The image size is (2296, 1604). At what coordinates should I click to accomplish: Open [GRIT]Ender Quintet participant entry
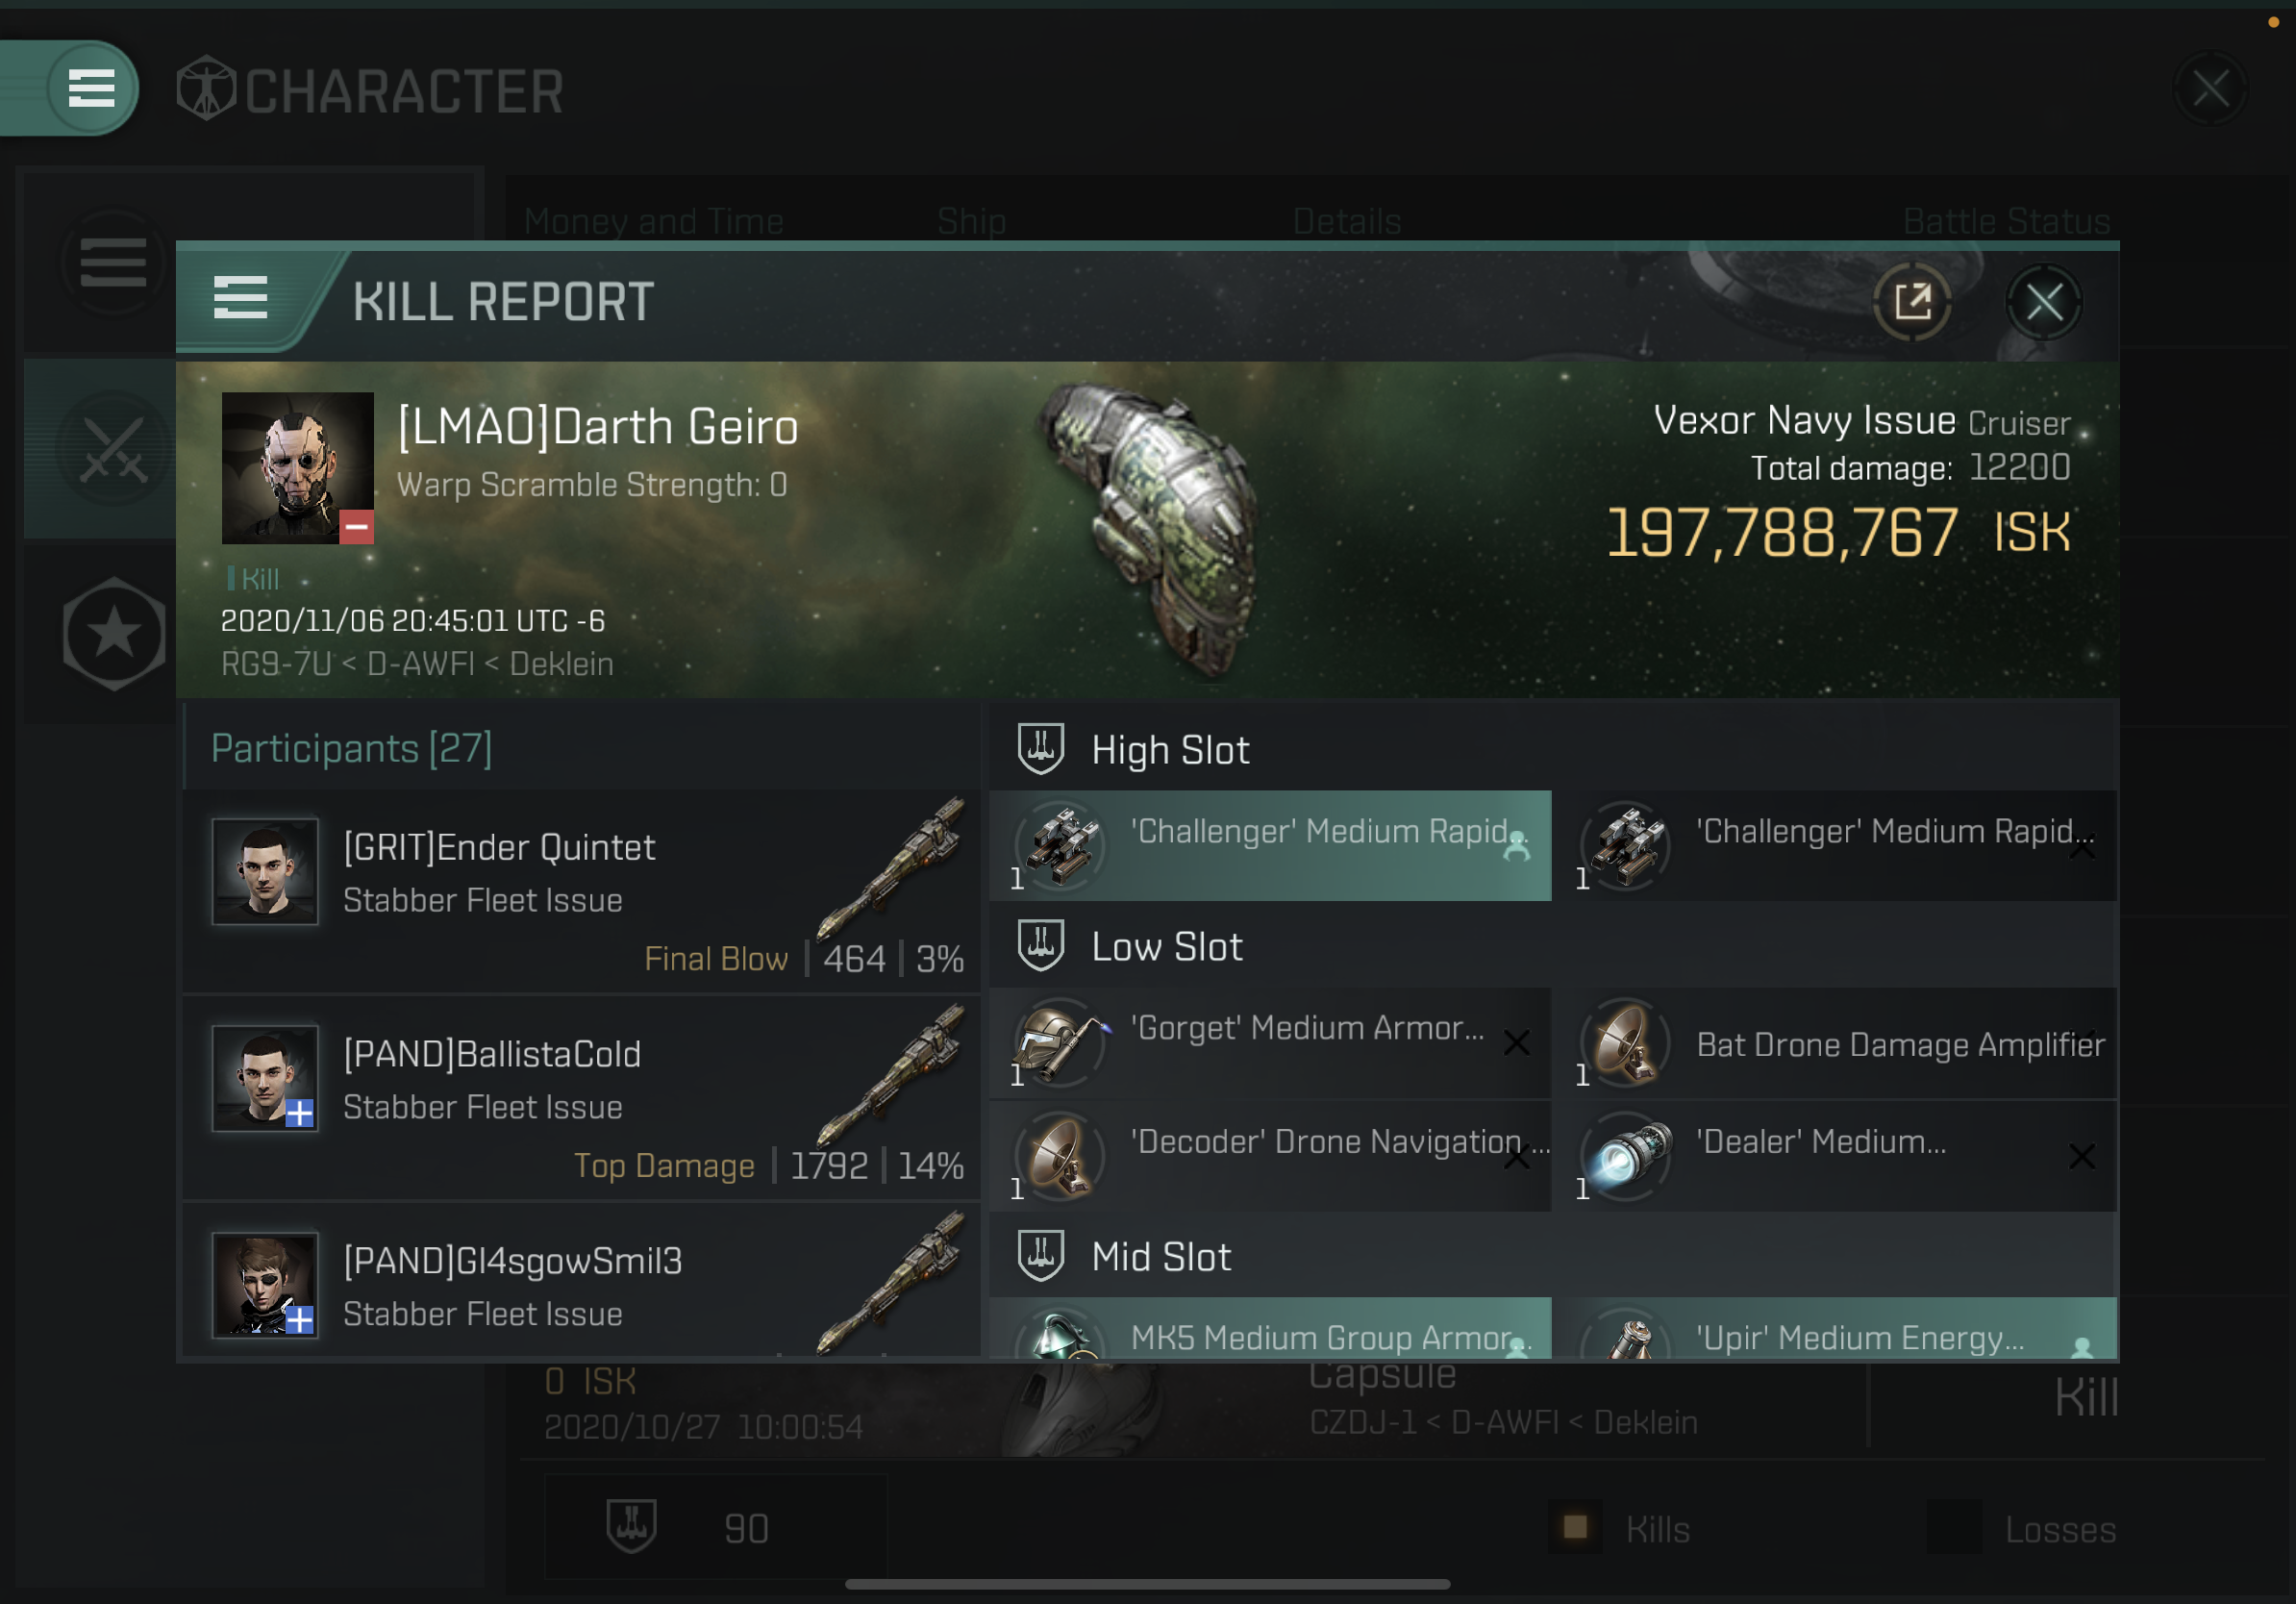582,891
